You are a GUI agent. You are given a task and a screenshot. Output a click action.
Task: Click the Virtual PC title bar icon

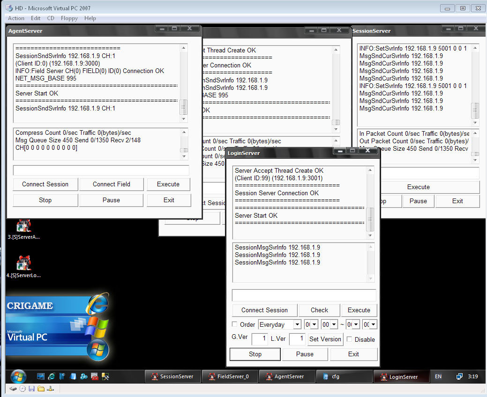9,8
